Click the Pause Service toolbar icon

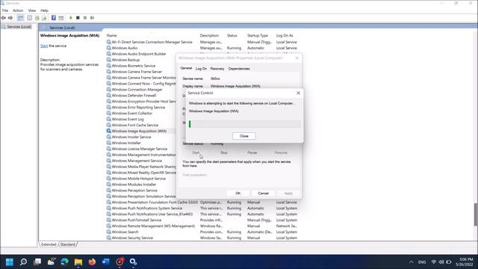coord(85,18)
